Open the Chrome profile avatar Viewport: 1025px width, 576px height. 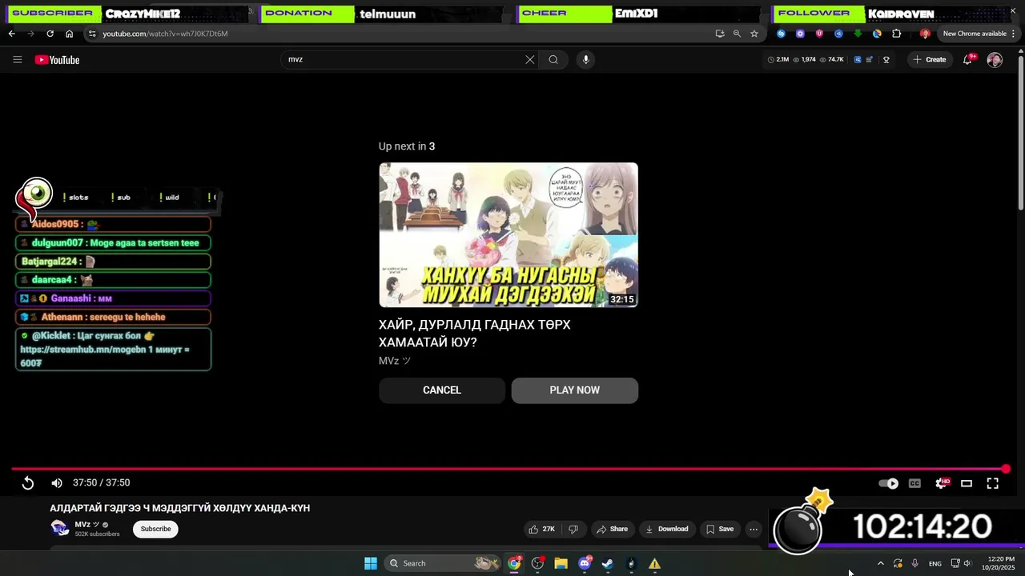pos(925,34)
